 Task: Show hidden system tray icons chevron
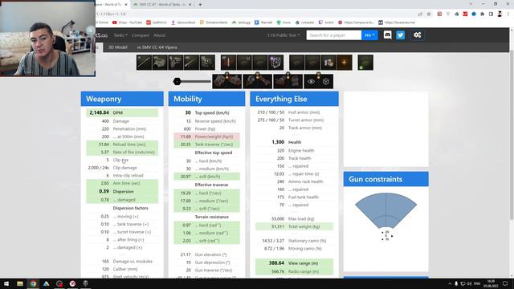point(450,283)
